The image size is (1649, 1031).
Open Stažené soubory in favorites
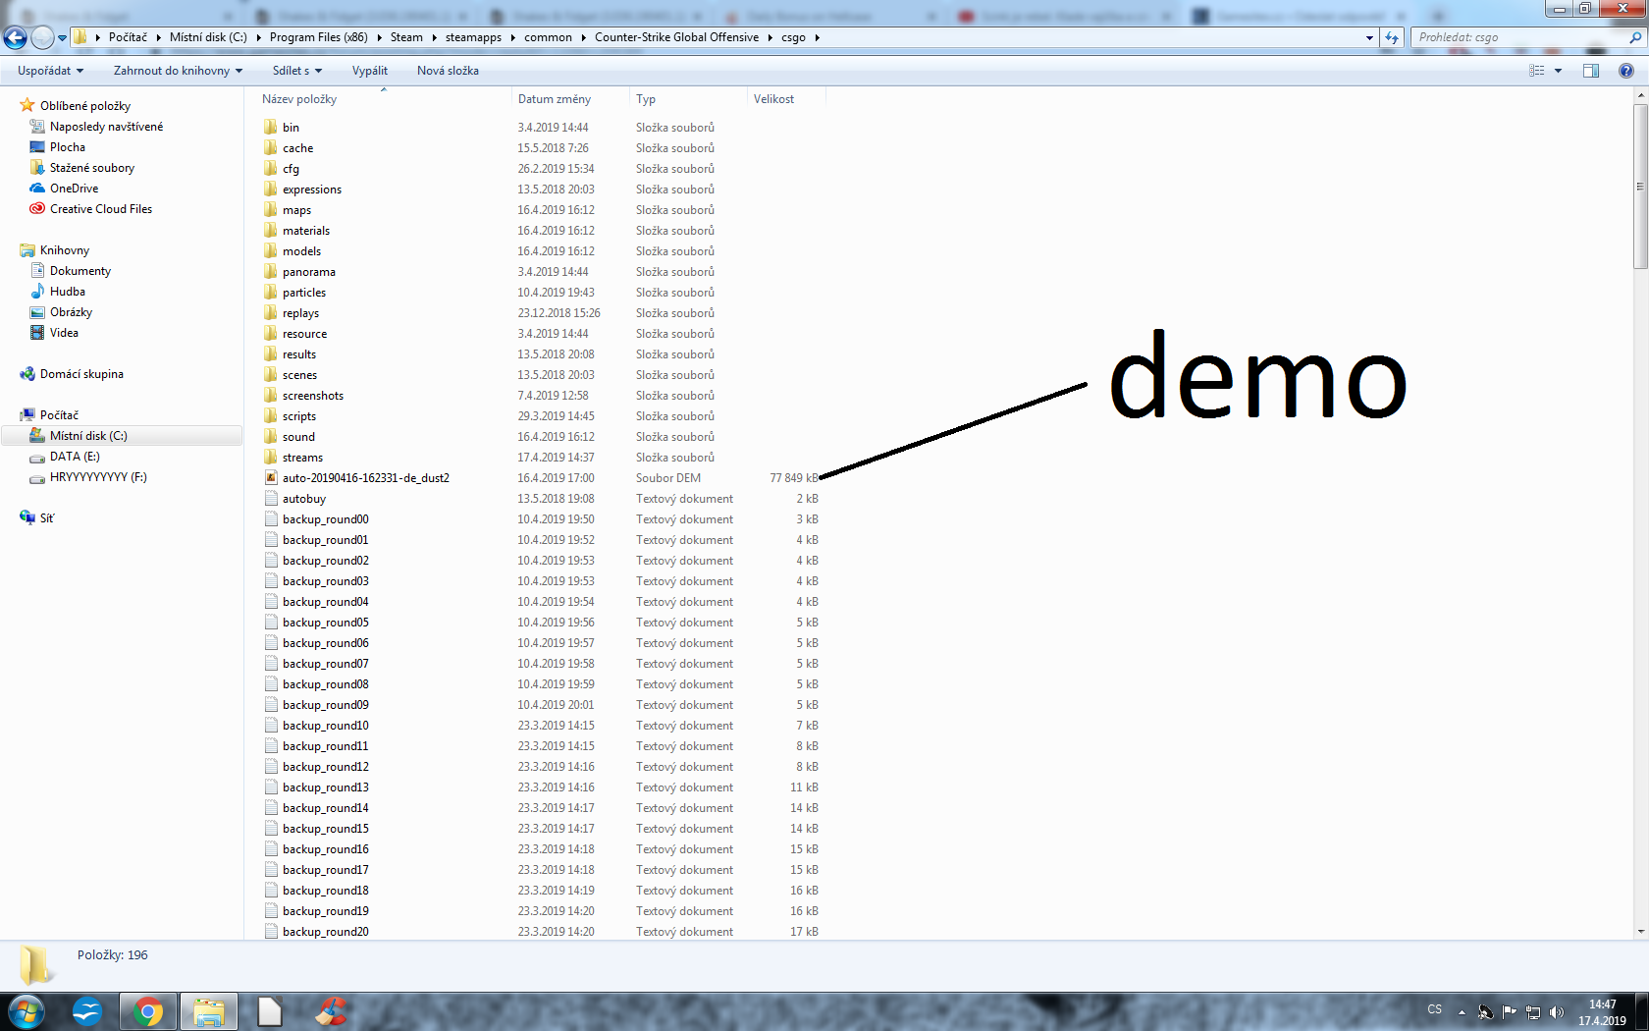coord(91,168)
